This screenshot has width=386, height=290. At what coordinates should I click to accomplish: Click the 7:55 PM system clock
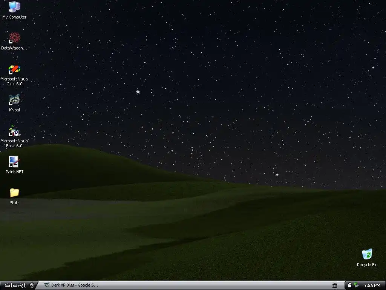coord(372,285)
